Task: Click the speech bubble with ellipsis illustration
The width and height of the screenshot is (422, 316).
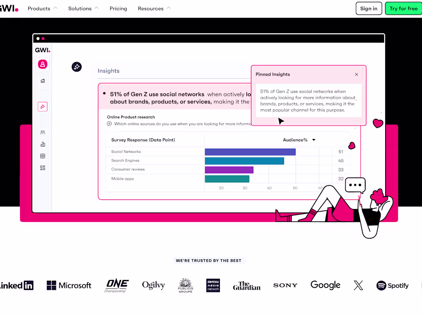Action: pos(355,185)
